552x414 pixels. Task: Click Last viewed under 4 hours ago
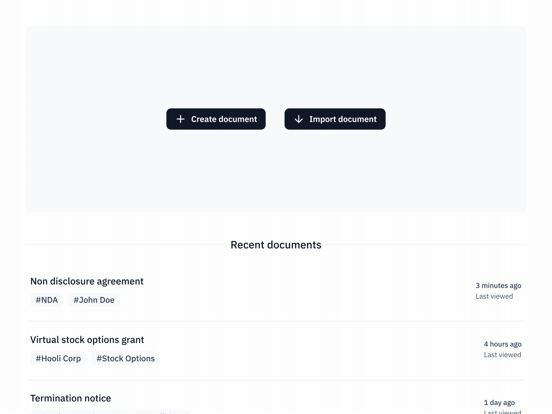[502, 355]
